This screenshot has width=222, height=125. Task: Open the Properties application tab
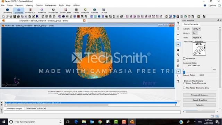[x=53, y=11]
